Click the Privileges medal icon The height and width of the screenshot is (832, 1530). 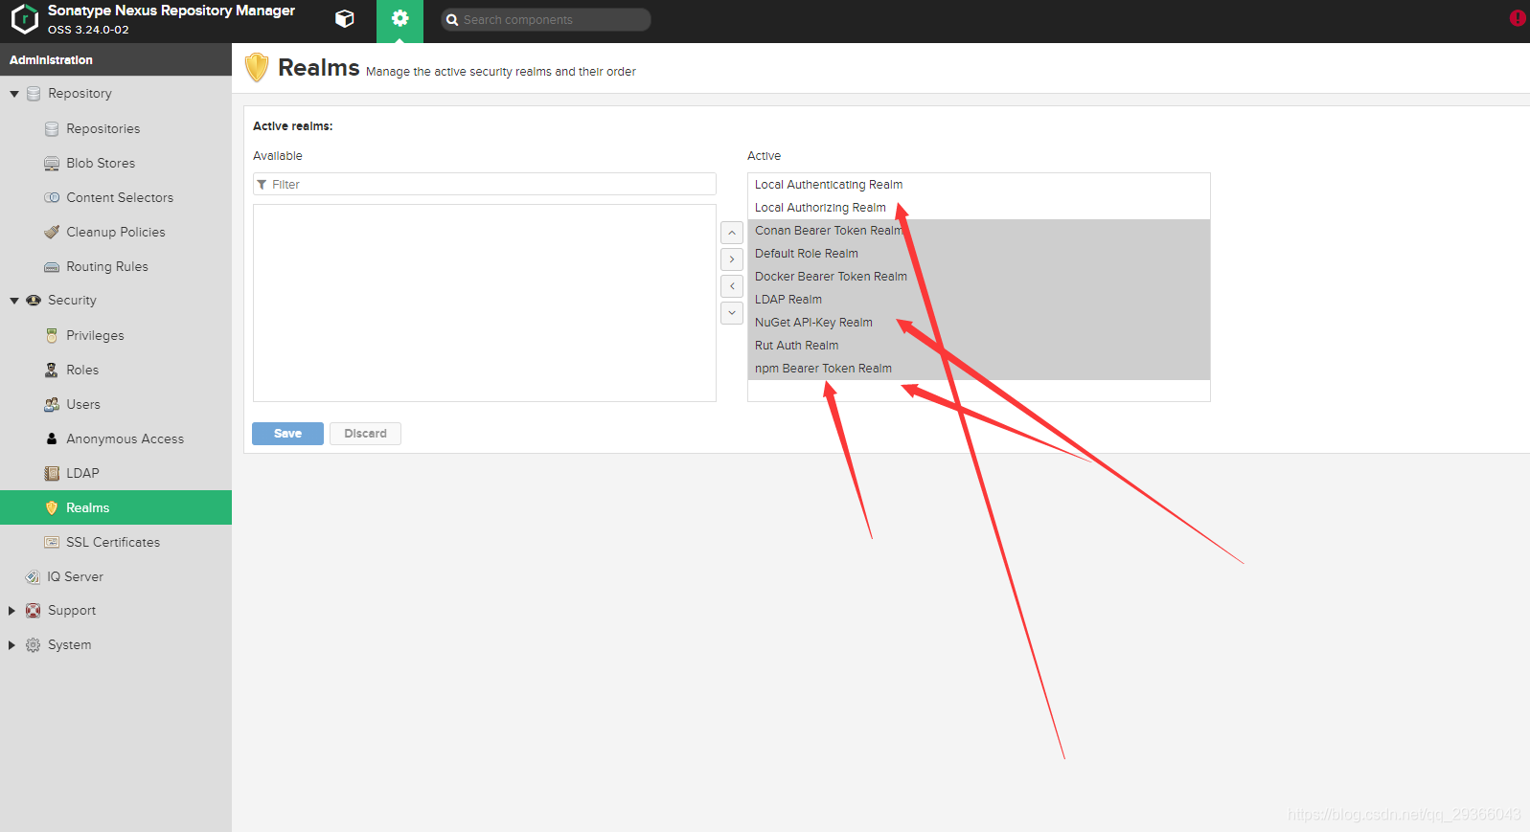pyautogui.click(x=52, y=336)
